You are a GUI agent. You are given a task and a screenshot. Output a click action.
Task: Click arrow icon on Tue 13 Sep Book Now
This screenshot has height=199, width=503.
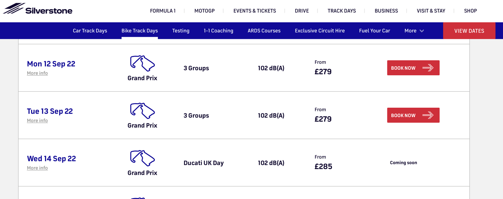point(428,115)
